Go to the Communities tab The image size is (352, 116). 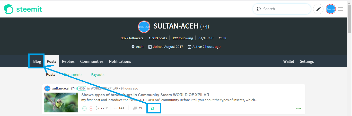92,61
